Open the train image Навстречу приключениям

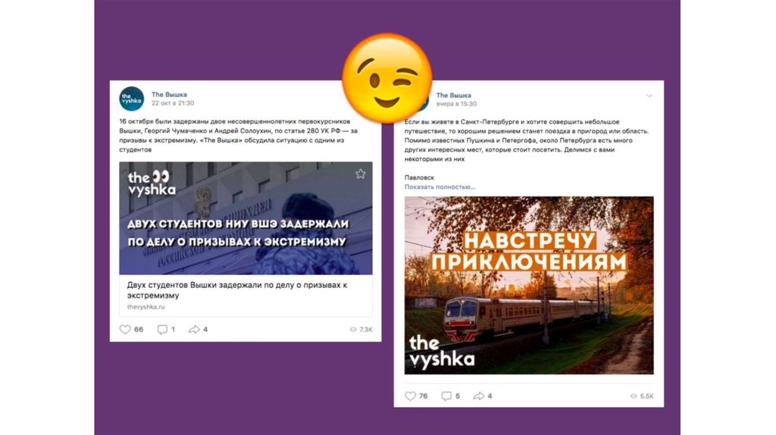pyautogui.click(x=529, y=285)
